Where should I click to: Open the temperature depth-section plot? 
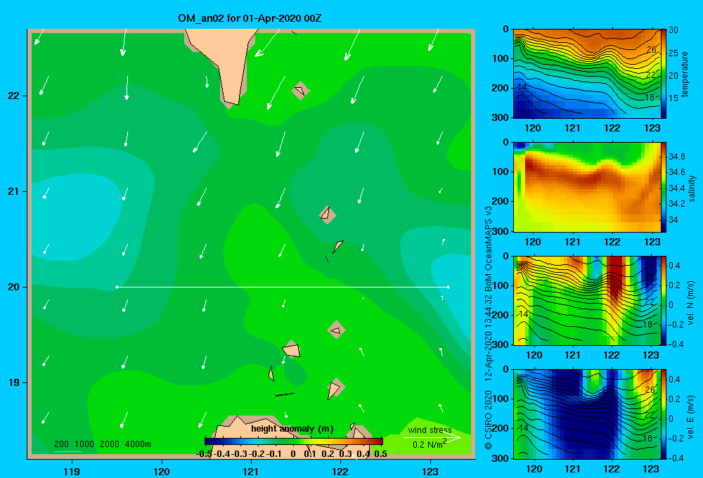tap(586, 74)
